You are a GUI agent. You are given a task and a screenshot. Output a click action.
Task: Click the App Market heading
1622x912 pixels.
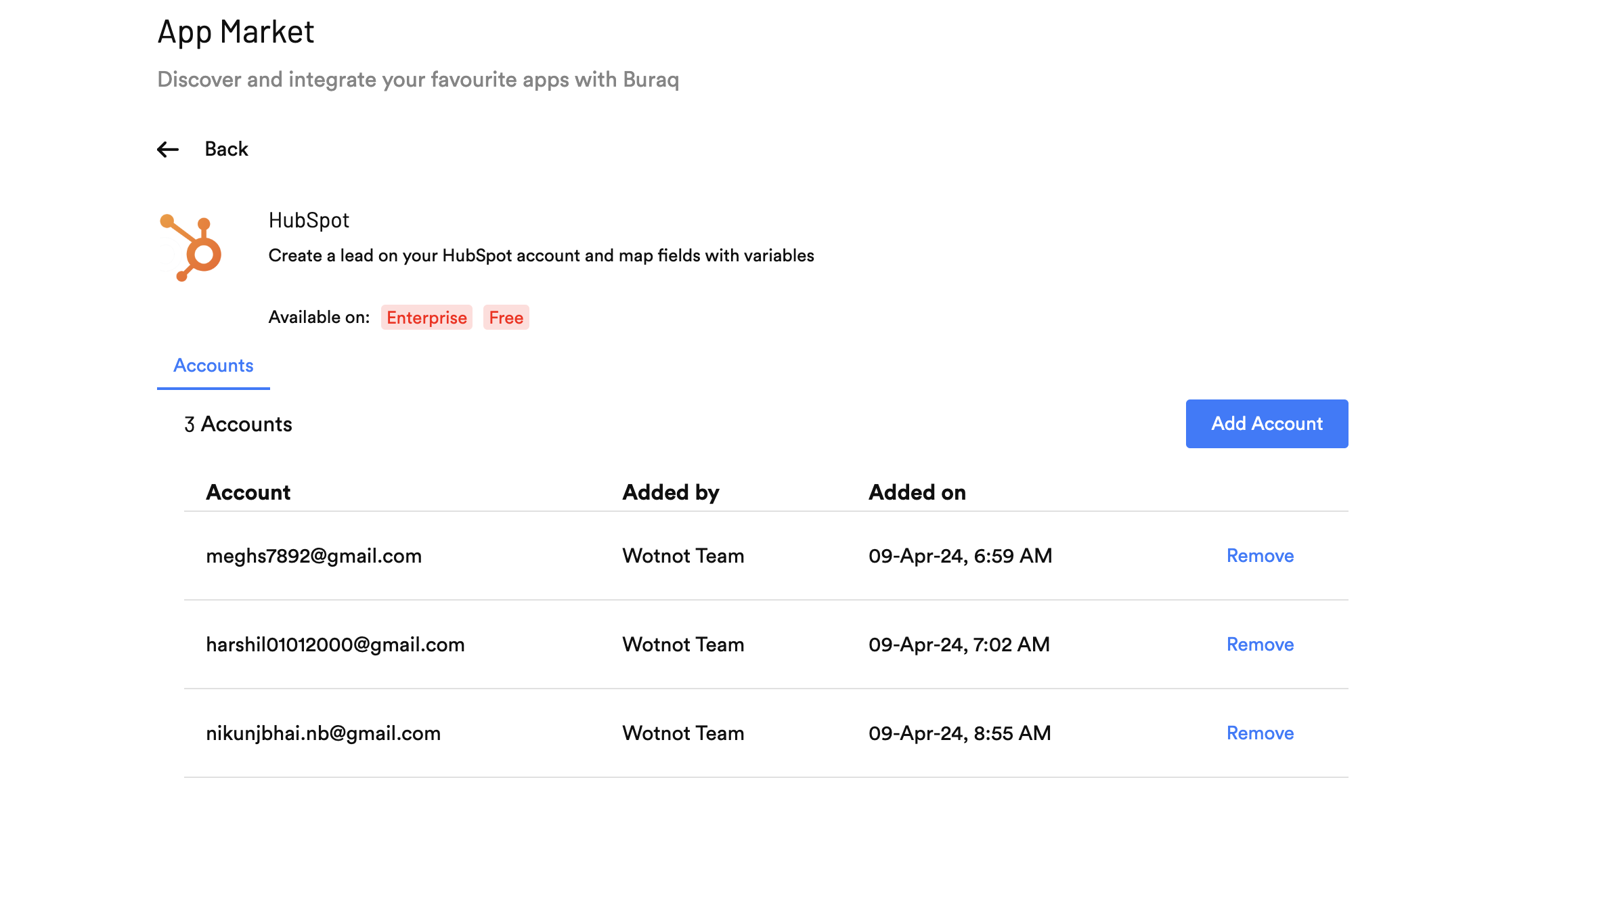[x=235, y=31]
